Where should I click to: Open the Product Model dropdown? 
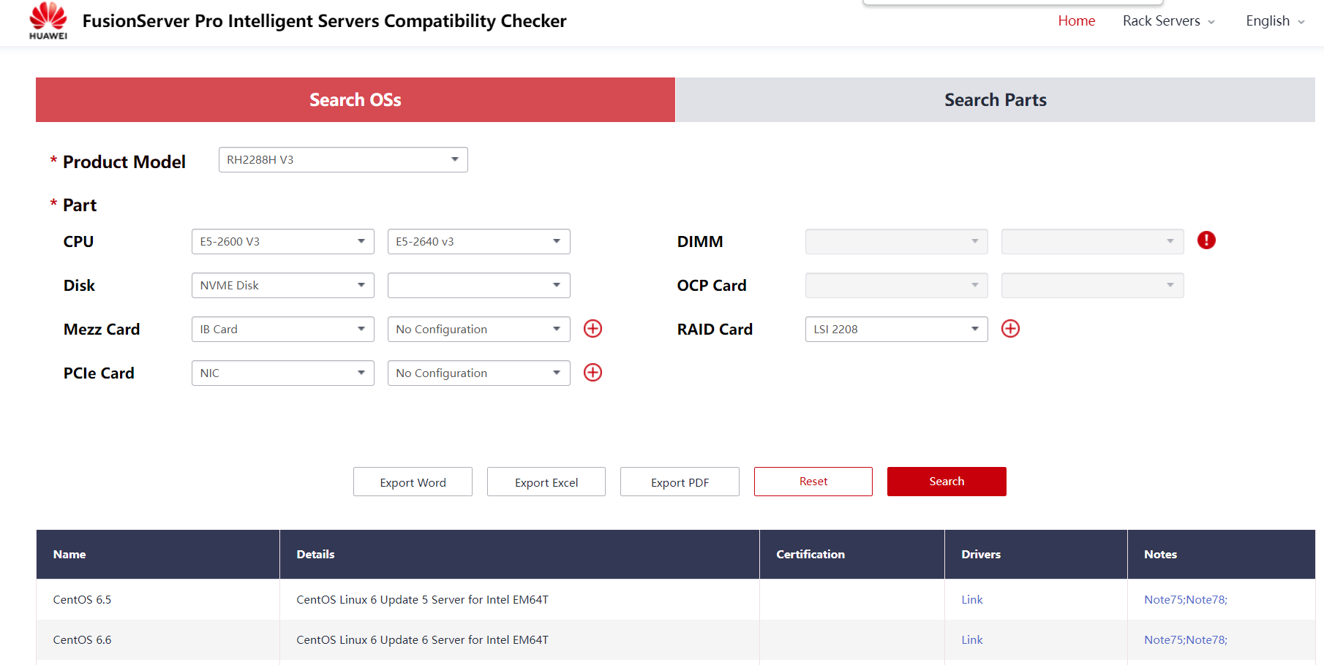[x=343, y=160]
